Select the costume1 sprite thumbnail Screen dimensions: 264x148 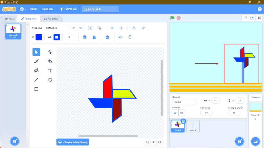[193, 126]
